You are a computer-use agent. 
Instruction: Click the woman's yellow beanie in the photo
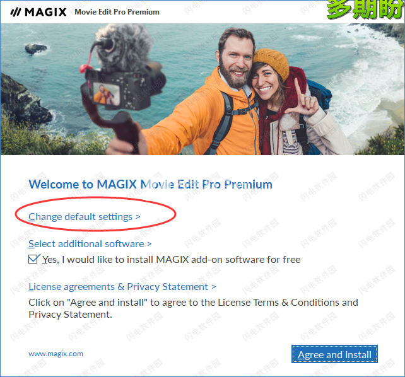click(x=271, y=62)
